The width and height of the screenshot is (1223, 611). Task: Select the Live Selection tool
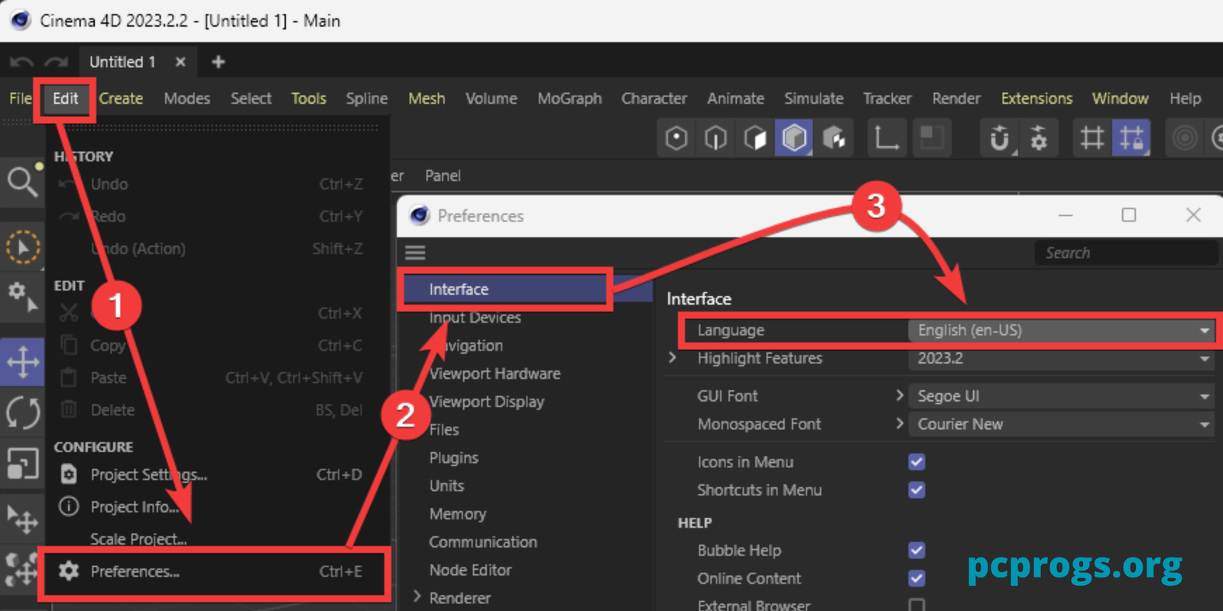click(x=23, y=247)
